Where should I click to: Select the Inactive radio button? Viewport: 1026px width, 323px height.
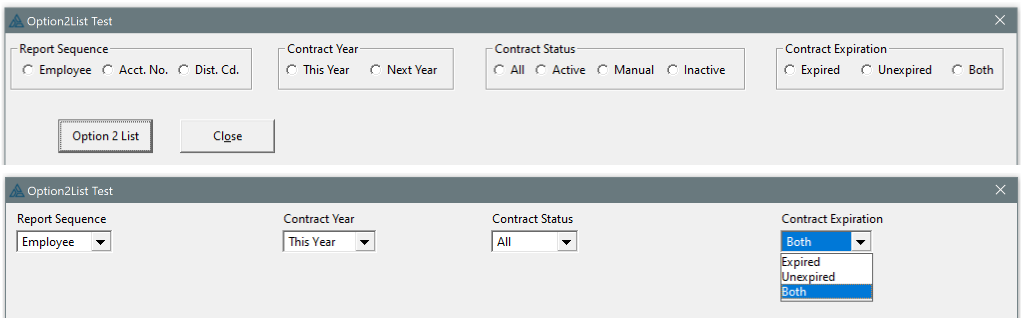click(x=673, y=70)
